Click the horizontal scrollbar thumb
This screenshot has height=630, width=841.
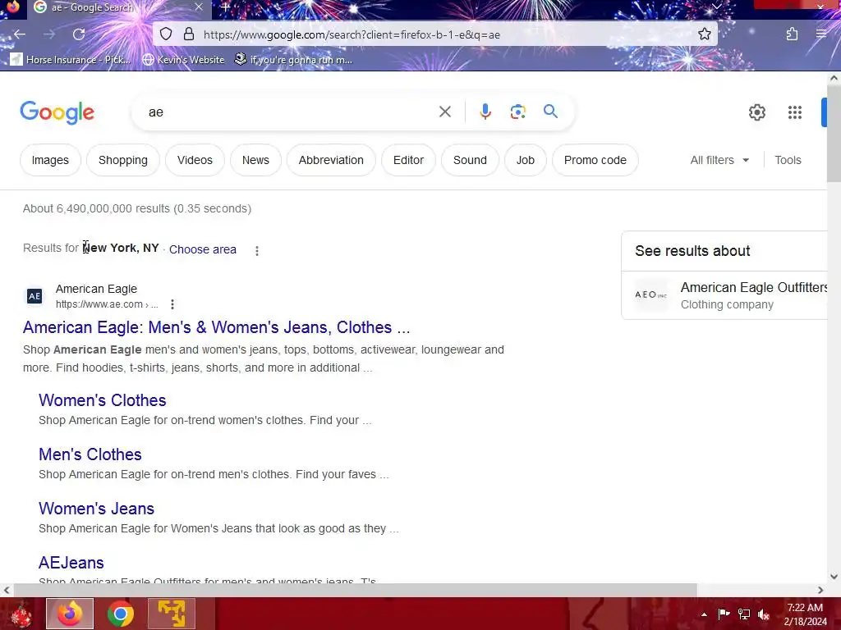tap(355, 590)
